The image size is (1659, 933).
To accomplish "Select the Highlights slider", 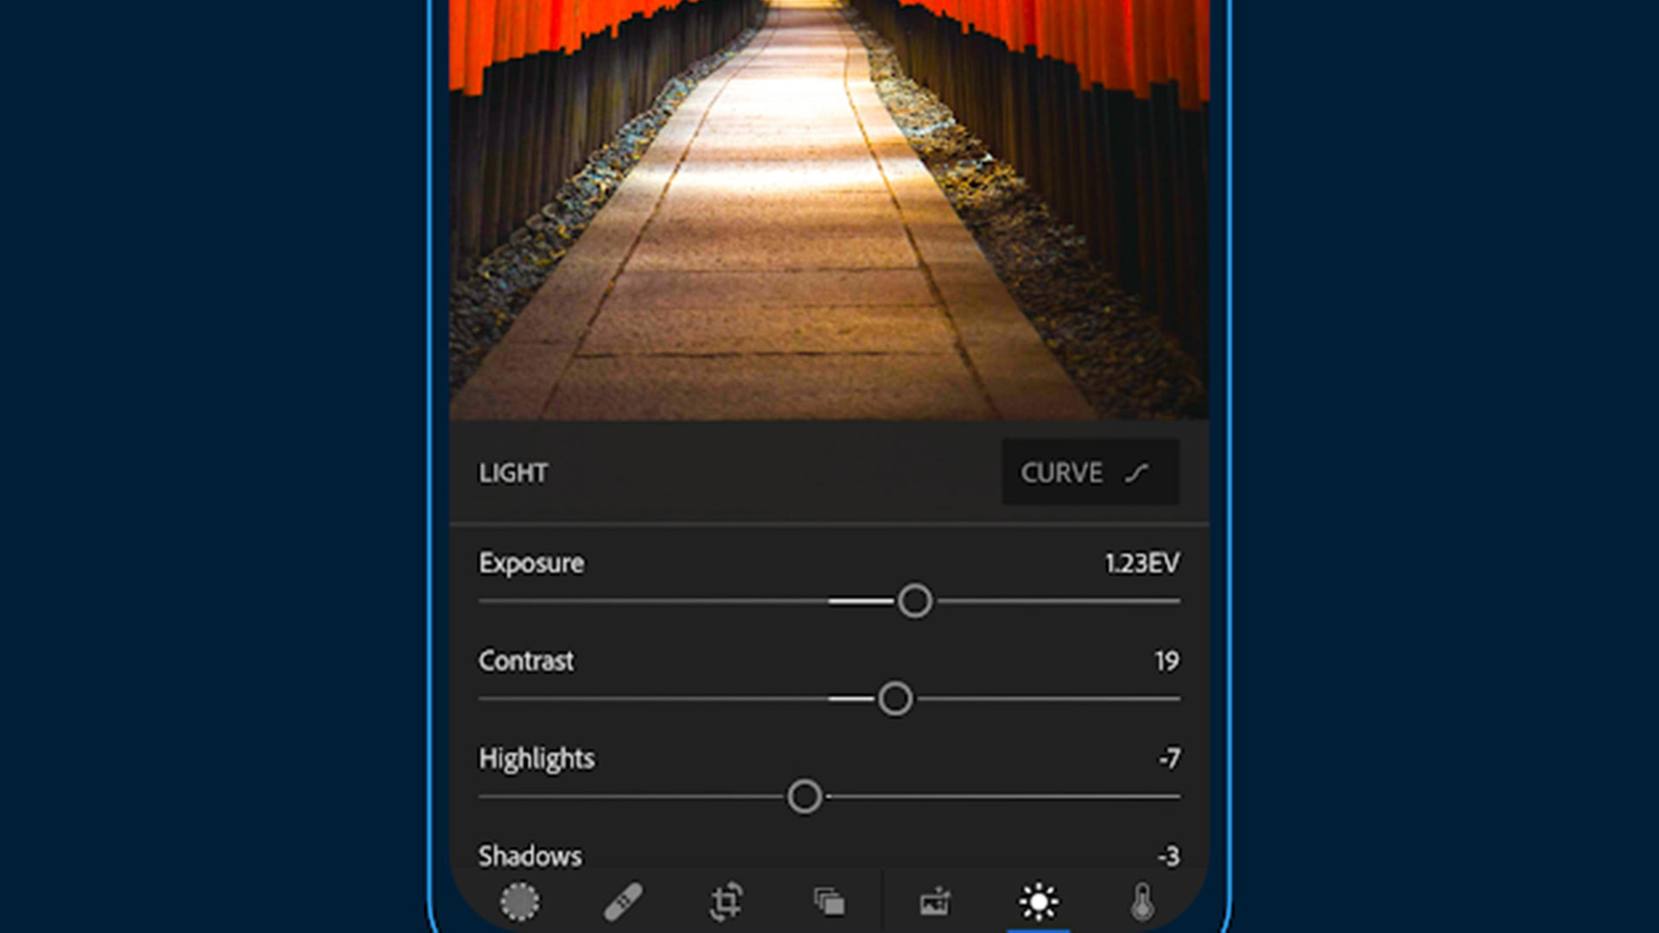I will coord(804,797).
